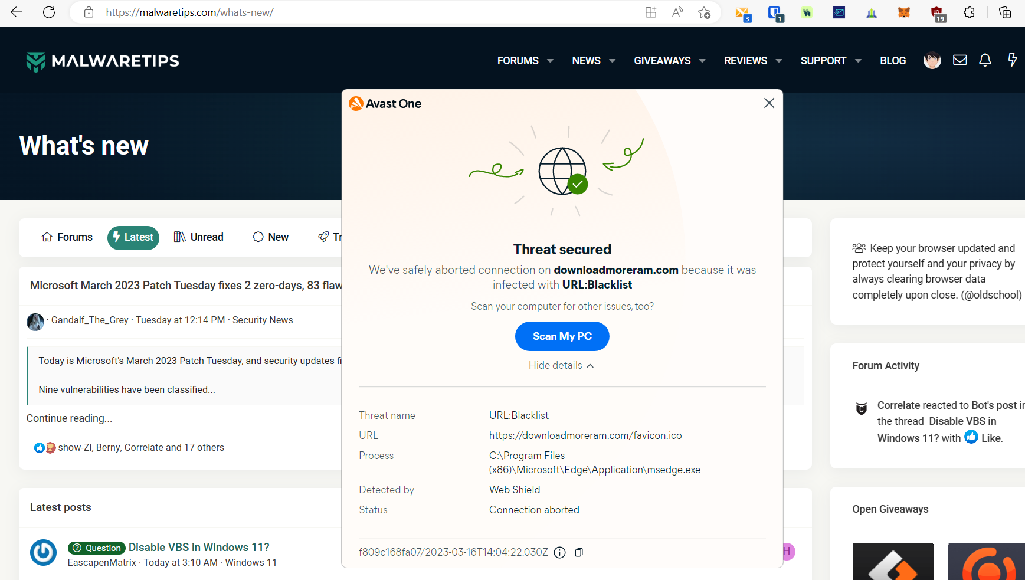Switch to the New tab

click(x=271, y=237)
